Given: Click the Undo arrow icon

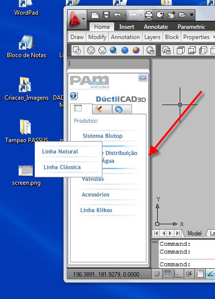Looking at the screenshot, I should click(118, 15).
